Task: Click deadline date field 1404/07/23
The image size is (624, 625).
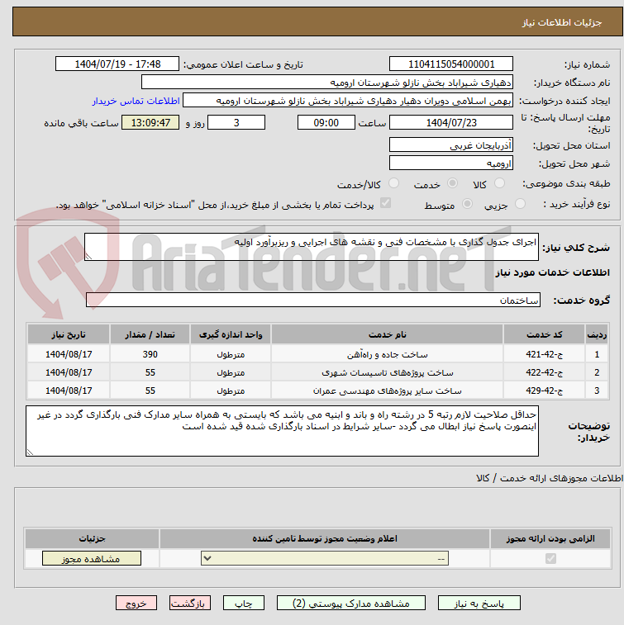Action: [450, 122]
